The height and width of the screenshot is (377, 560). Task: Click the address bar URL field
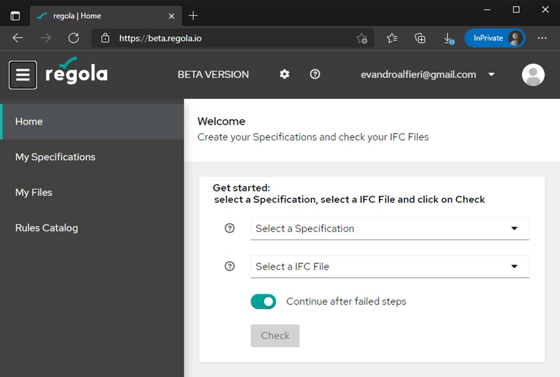click(x=232, y=38)
